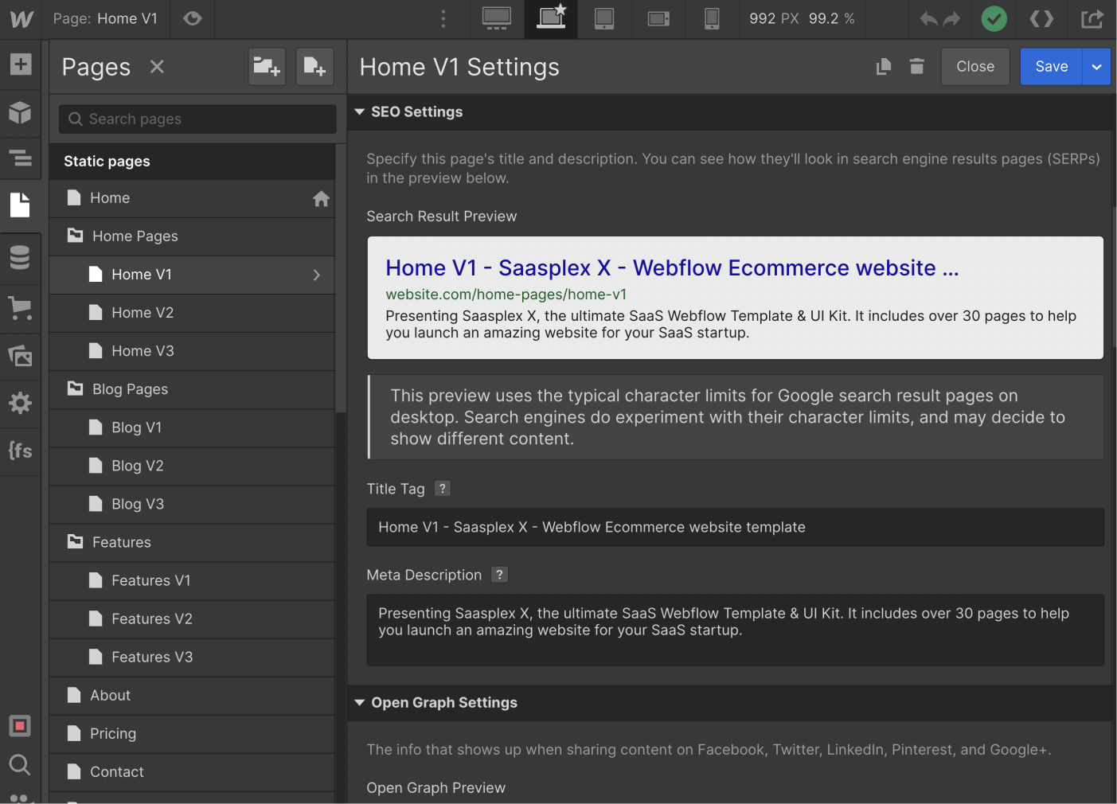The width and height of the screenshot is (1117, 804).
Task: Click inside the Search pages field
Action: [196, 119]
